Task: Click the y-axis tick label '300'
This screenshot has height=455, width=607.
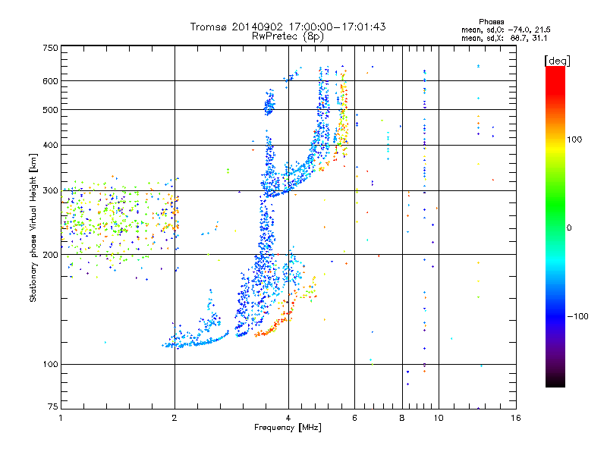Action: coord(50,191)
